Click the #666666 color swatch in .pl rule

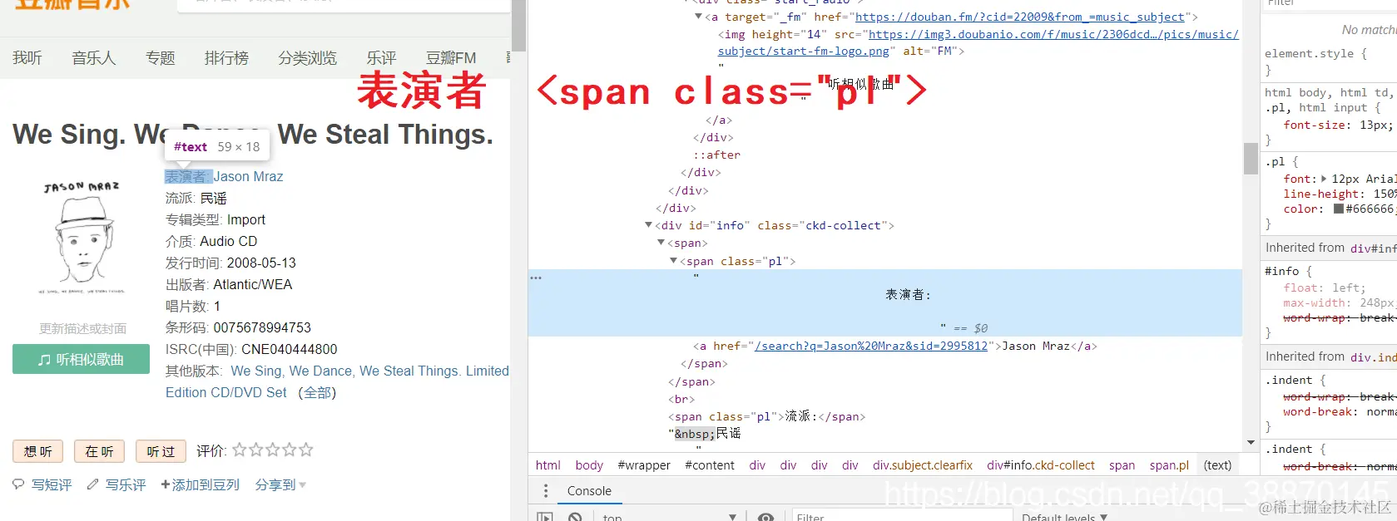tap(1339, 209)
